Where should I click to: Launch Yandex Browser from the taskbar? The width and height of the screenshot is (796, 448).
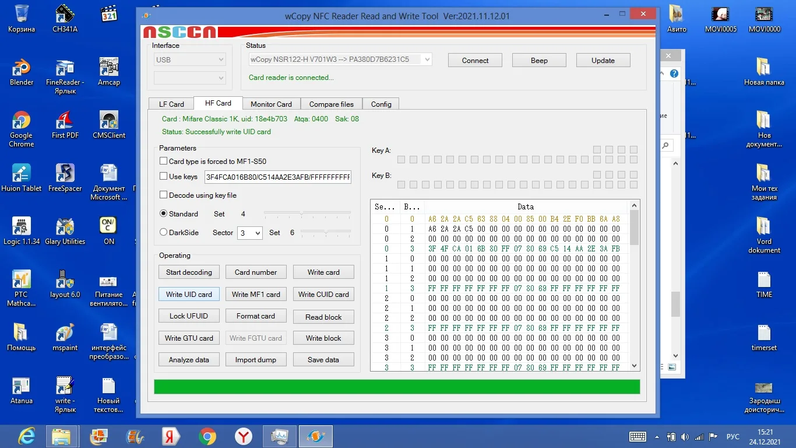click(x=243, y=436)
